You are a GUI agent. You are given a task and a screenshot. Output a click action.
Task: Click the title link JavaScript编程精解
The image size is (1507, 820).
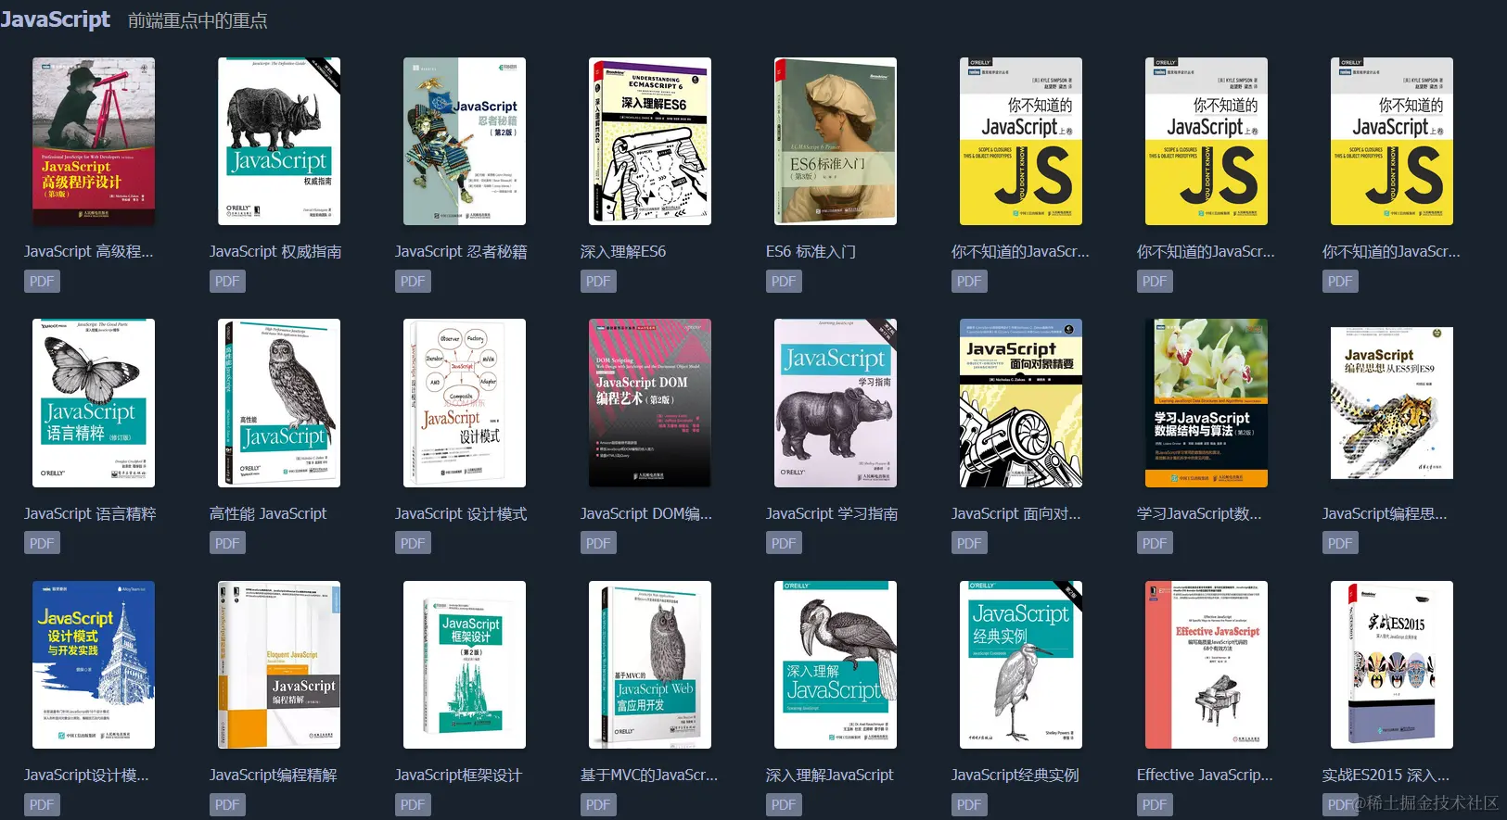pyautogui.click(x=274, y=775)
